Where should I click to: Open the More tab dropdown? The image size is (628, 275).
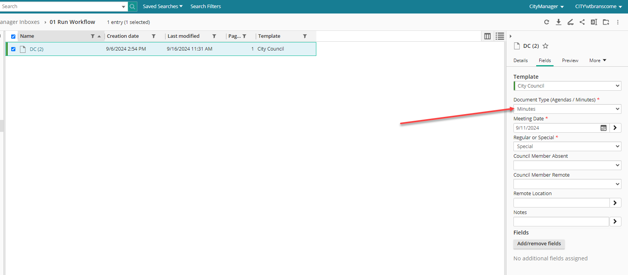click(x=598, y=61)
